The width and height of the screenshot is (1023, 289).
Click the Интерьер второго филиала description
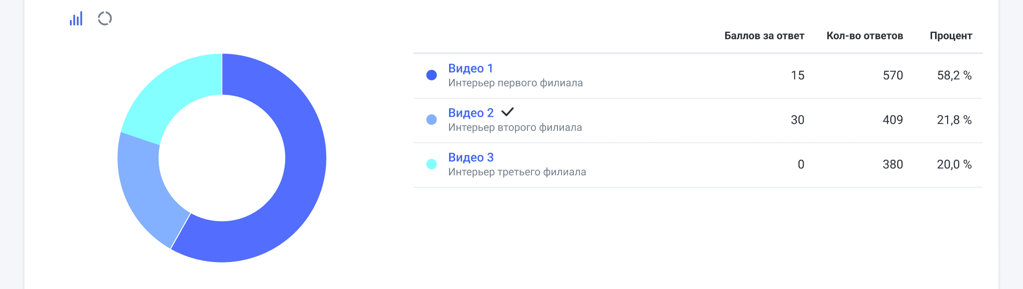pyautogui.click(x=514, y=127)
